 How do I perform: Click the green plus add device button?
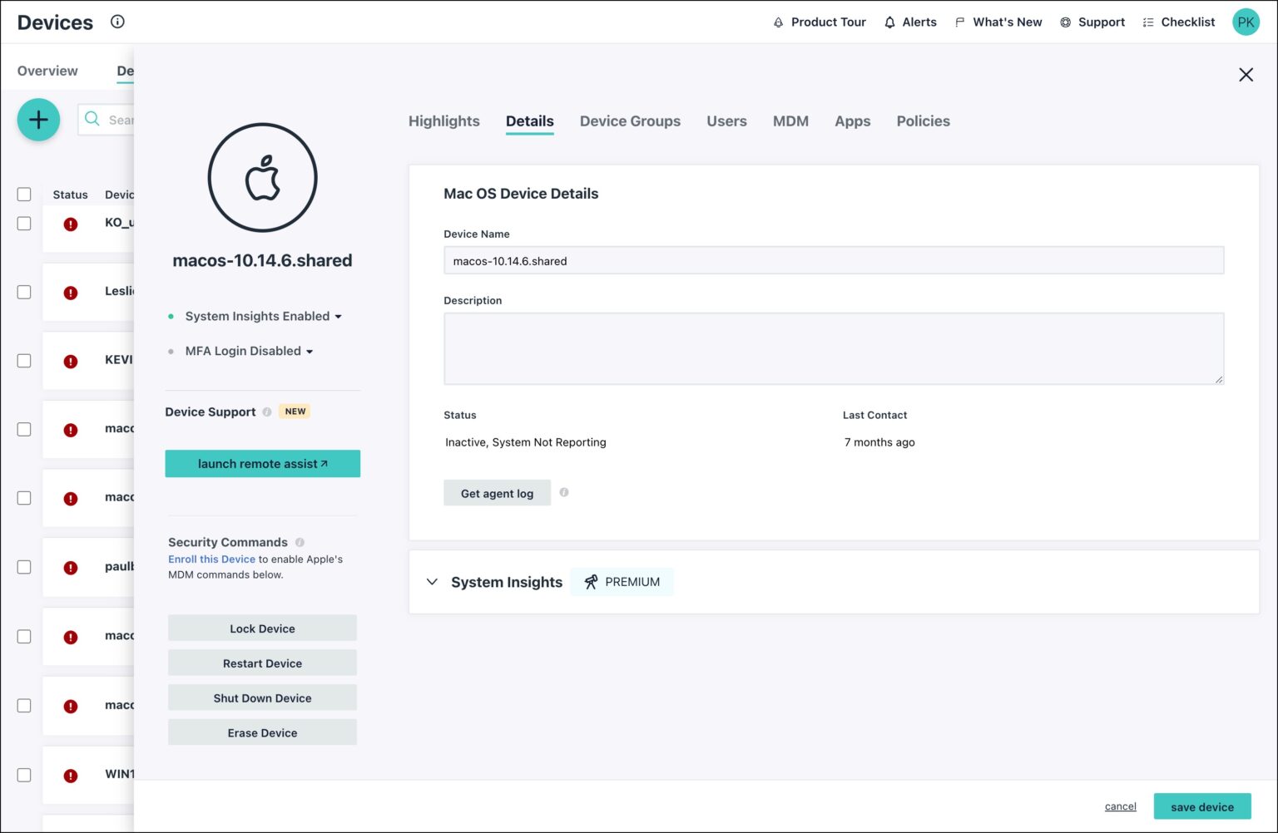pyautogui.click(x=38, y=120)
